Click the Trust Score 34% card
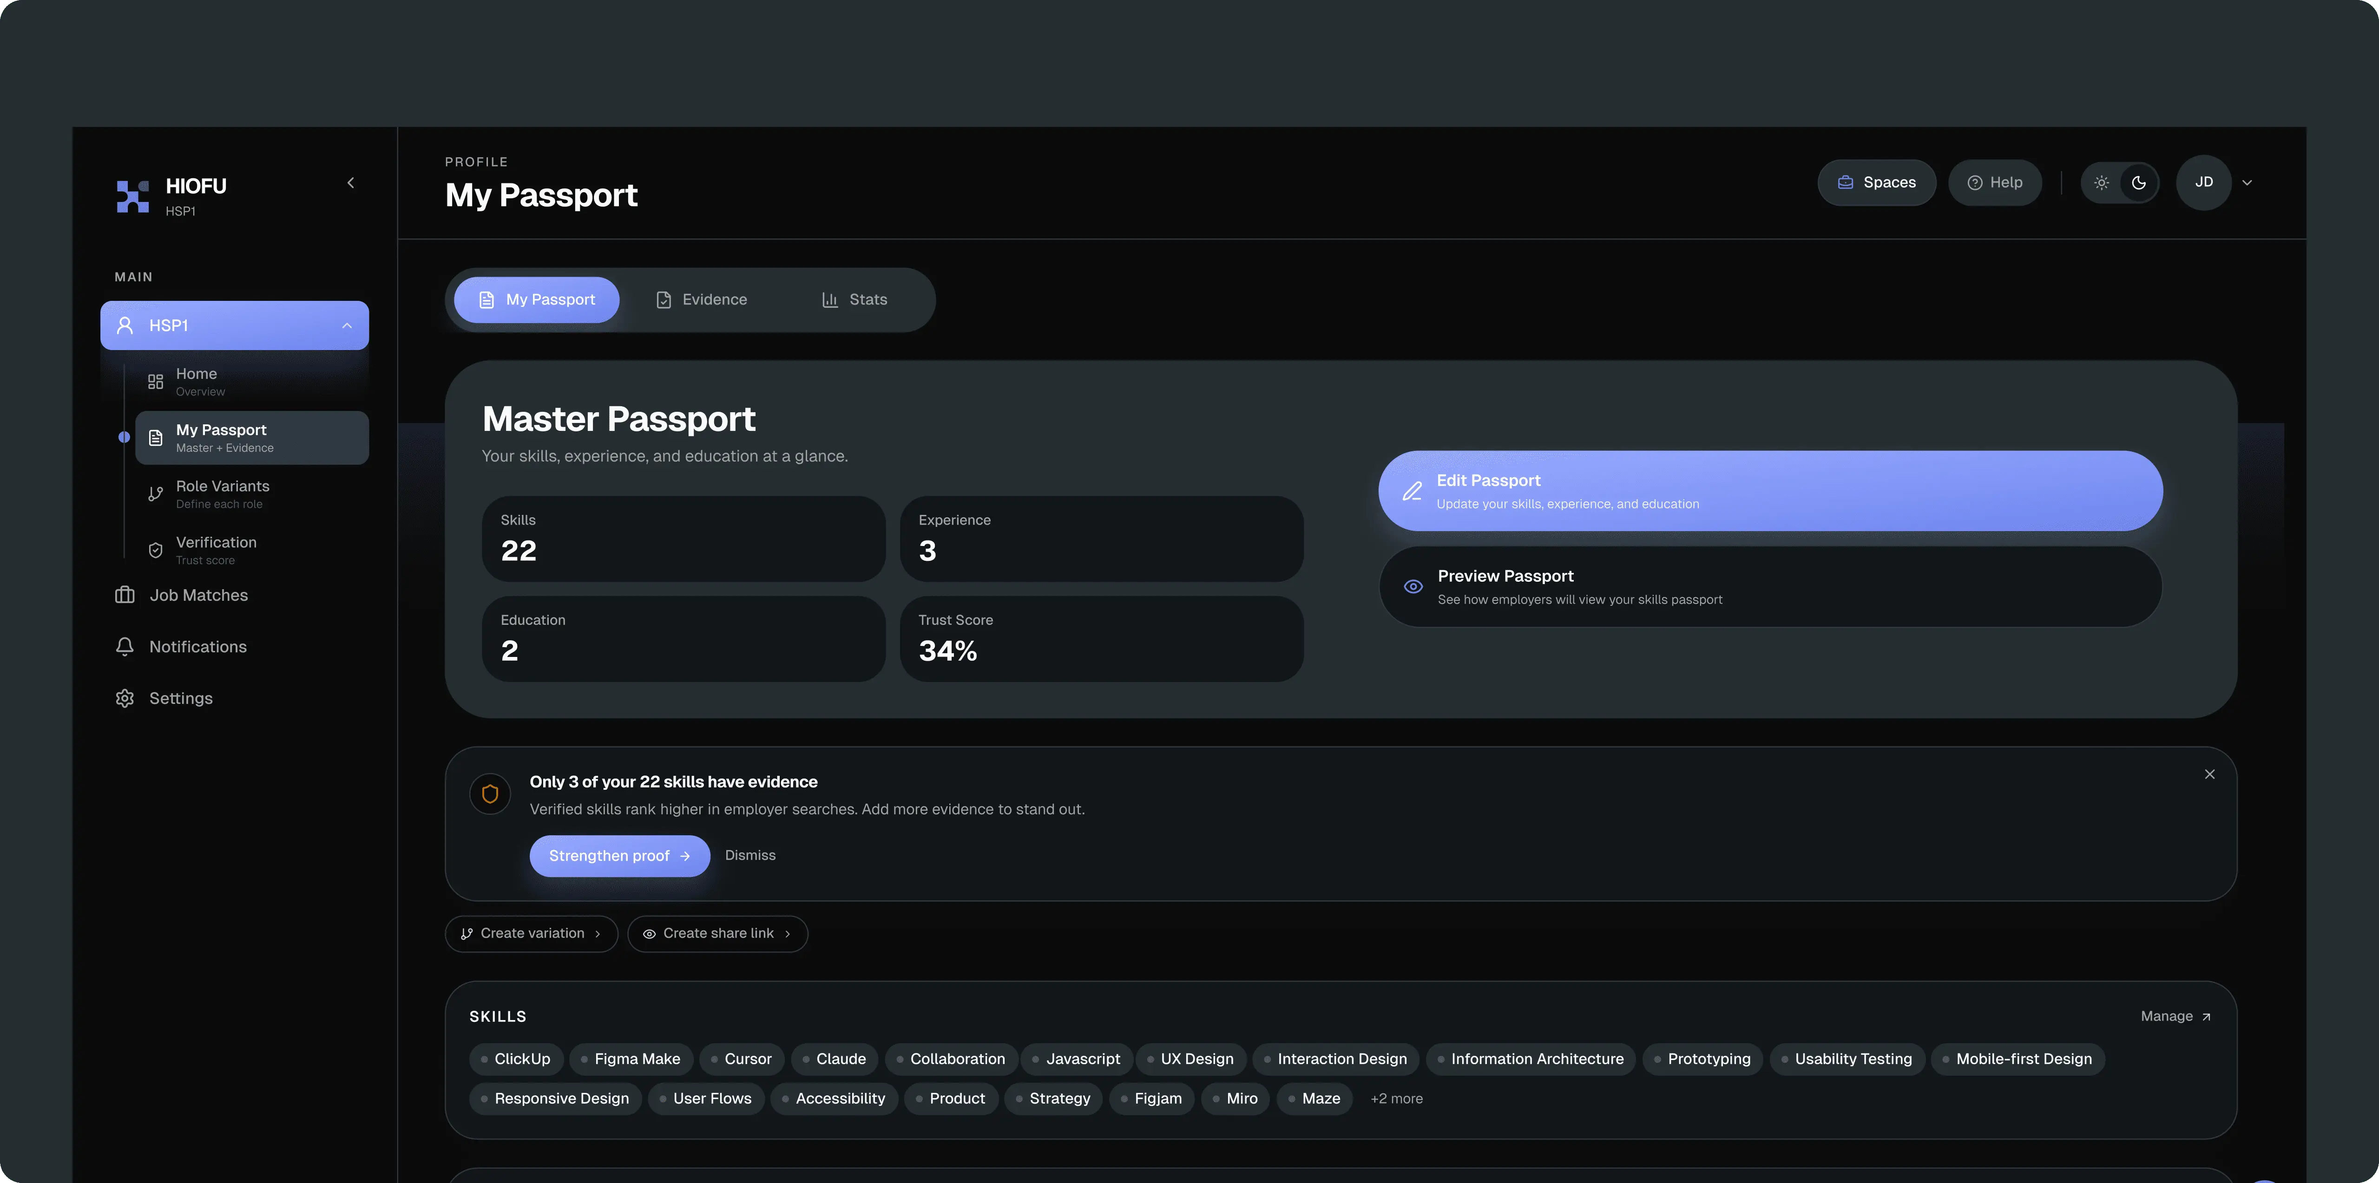 click(x=1102, y=638)
